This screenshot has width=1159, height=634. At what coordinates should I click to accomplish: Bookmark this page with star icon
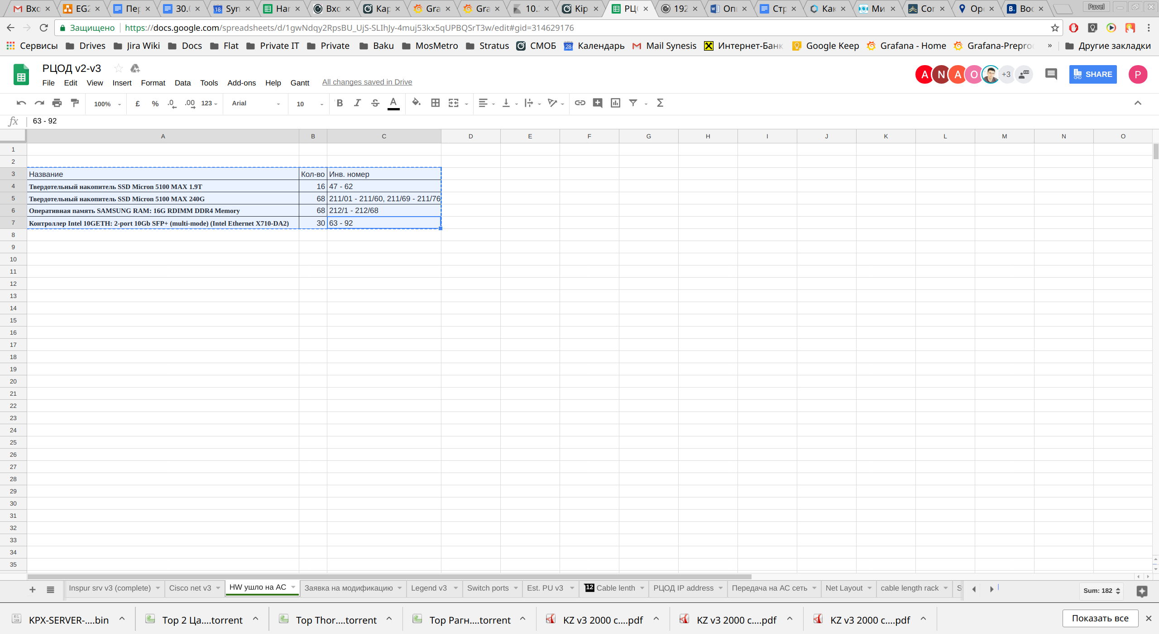point(1054,28)
